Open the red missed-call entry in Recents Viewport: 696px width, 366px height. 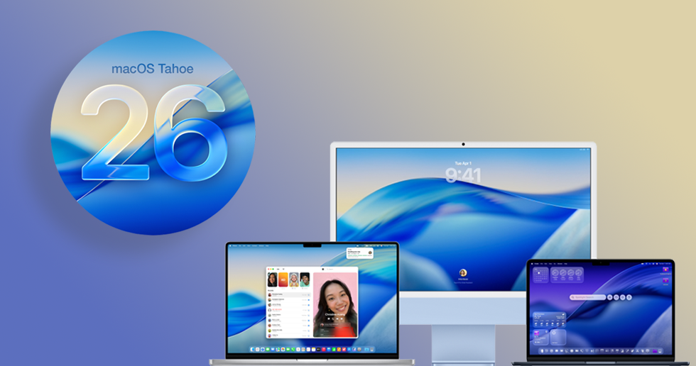tap(289, 310)
